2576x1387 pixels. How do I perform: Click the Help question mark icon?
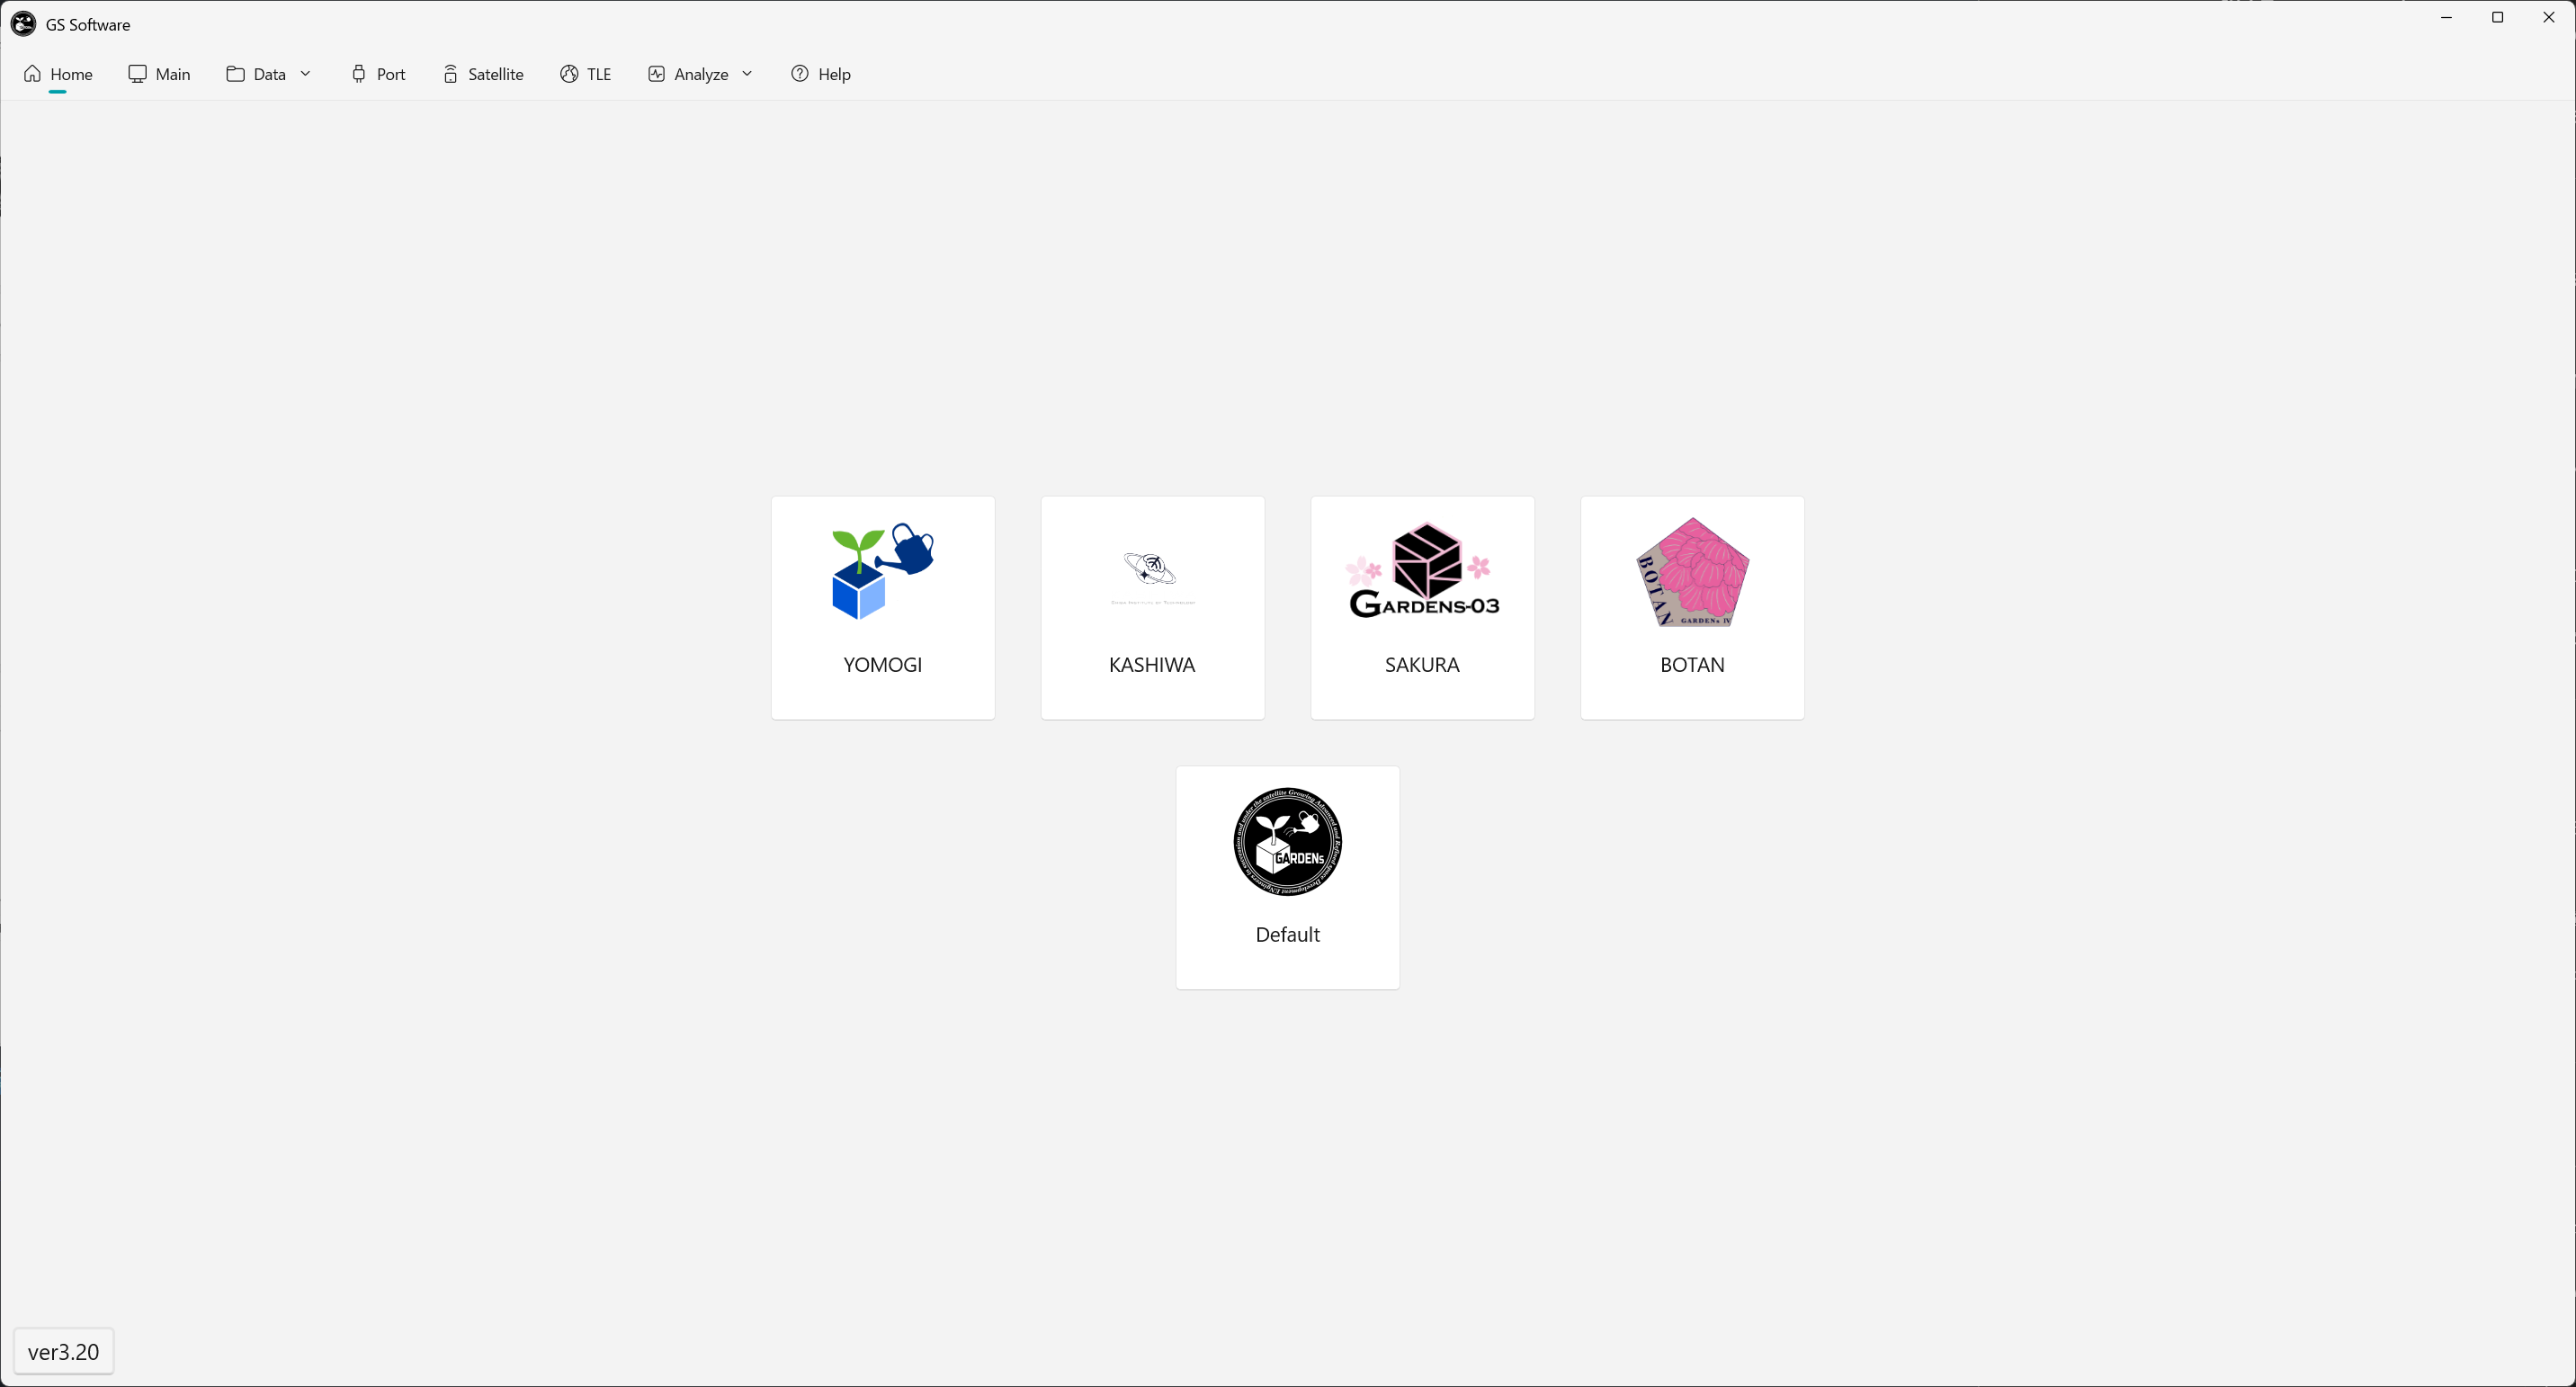pyautogui.click(x=800, y=74)
